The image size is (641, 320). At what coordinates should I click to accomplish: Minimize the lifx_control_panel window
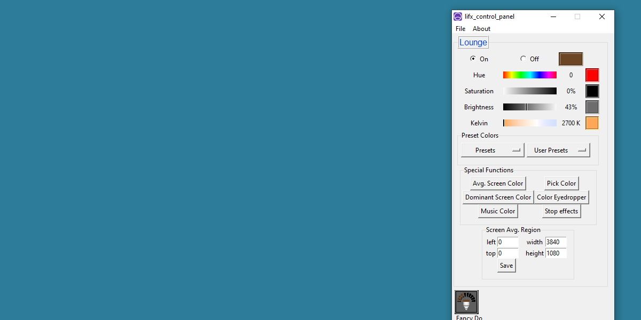[553, 17]
